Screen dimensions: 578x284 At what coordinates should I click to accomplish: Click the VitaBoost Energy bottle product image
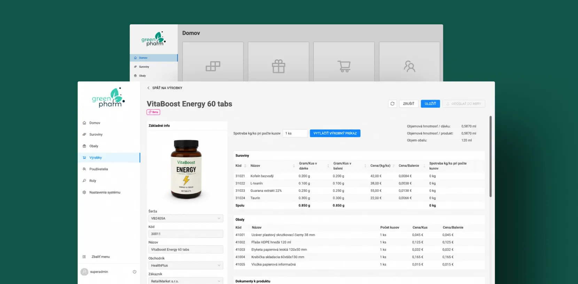pyautogui.click(x=186, y=169)
